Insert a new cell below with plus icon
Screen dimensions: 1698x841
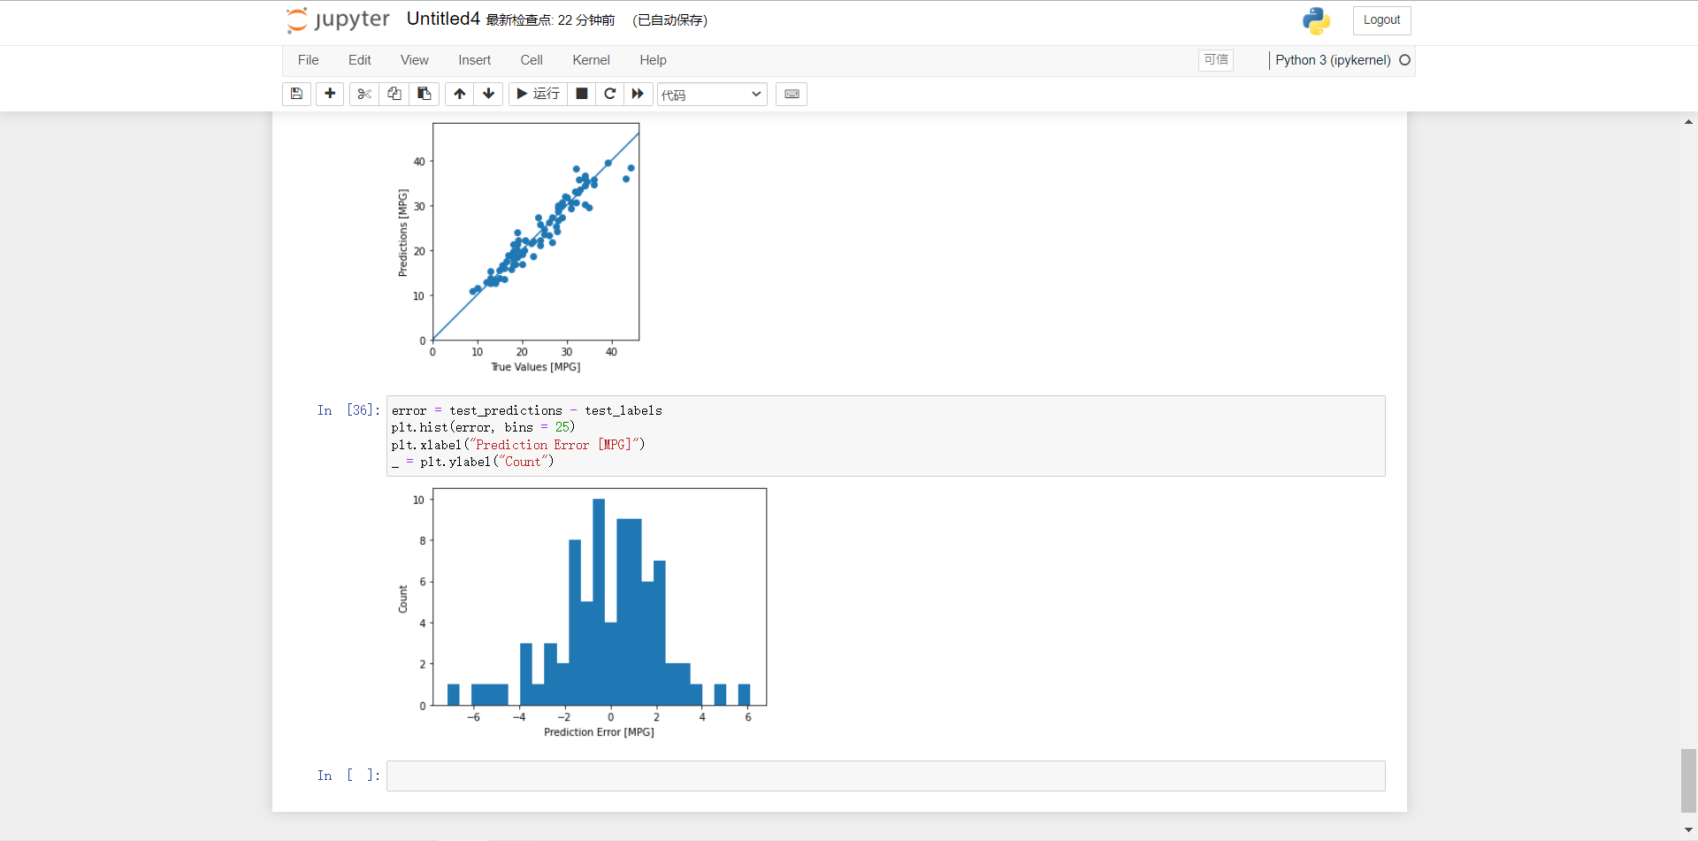330,94
